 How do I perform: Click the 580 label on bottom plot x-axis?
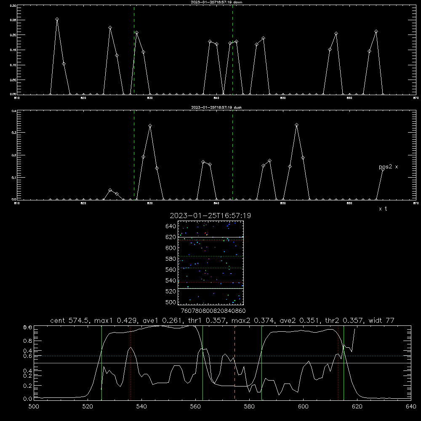pos(249,406)
